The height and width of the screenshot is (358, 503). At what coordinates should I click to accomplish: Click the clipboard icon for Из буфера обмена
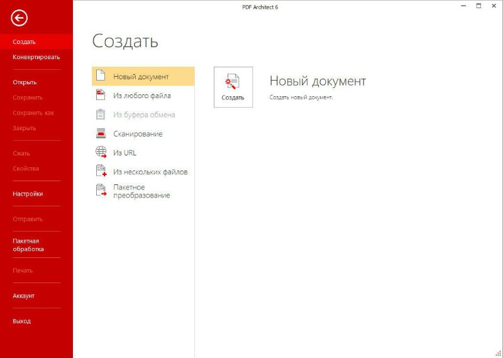tap(101, 115)
